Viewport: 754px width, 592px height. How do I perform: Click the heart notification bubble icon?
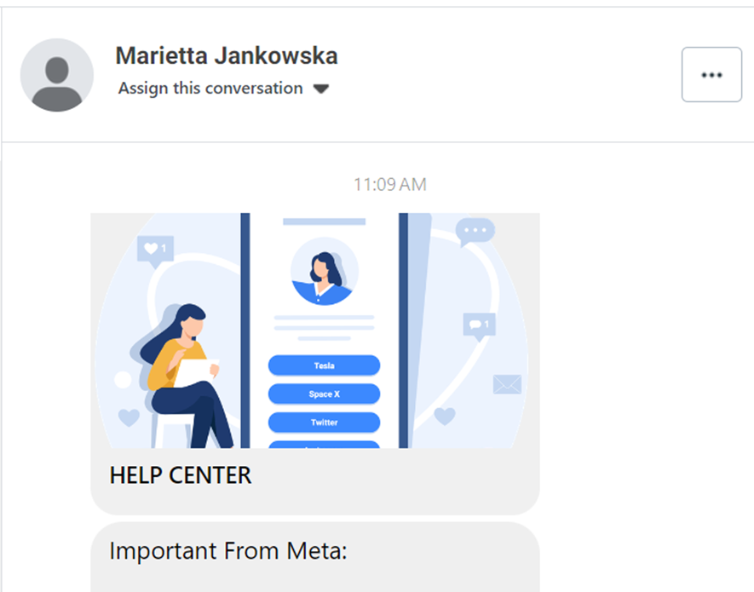point(155,250)
